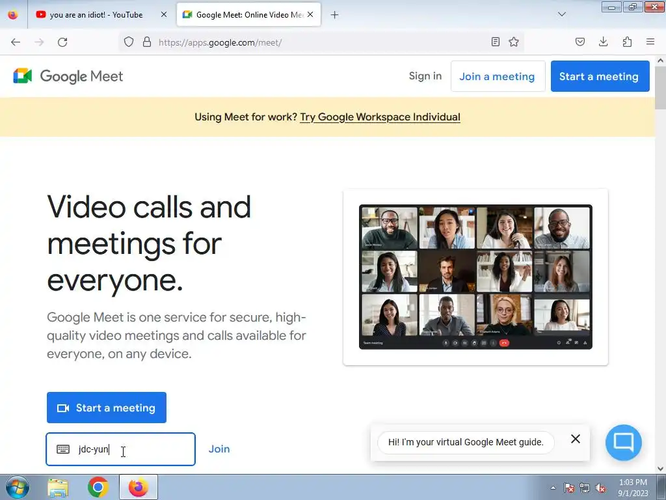This screenshot has height=500, width=666.
Task: Click the muted volume speaker icon
Action: (600, 488)
